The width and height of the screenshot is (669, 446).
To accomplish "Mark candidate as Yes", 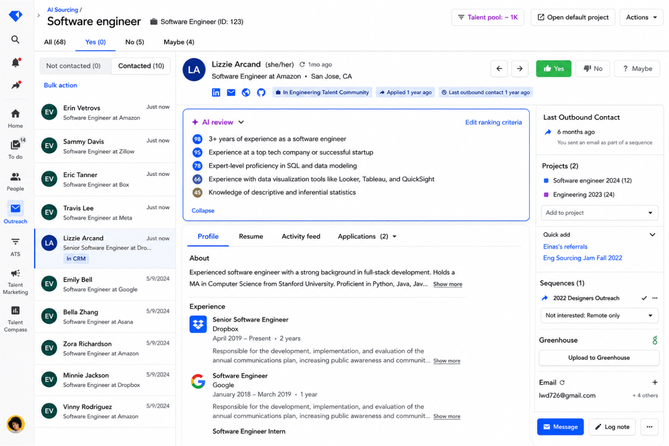I will pos(554,69).
